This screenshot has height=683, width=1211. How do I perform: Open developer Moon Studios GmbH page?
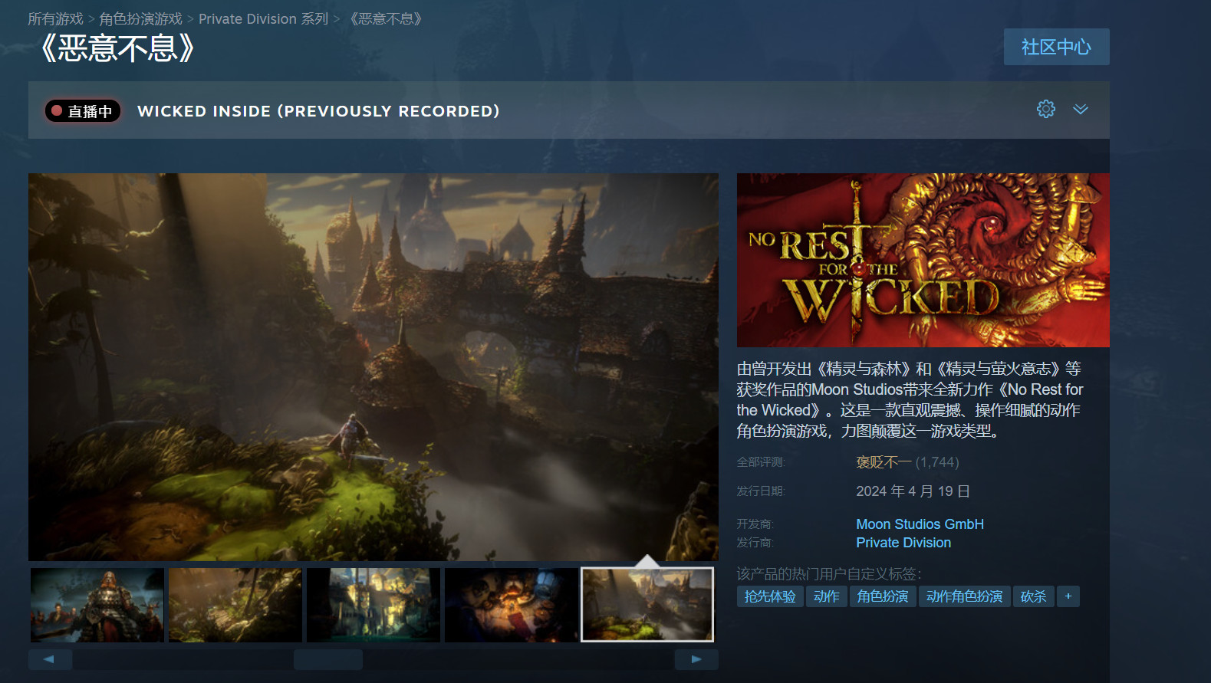click(920, 524)
